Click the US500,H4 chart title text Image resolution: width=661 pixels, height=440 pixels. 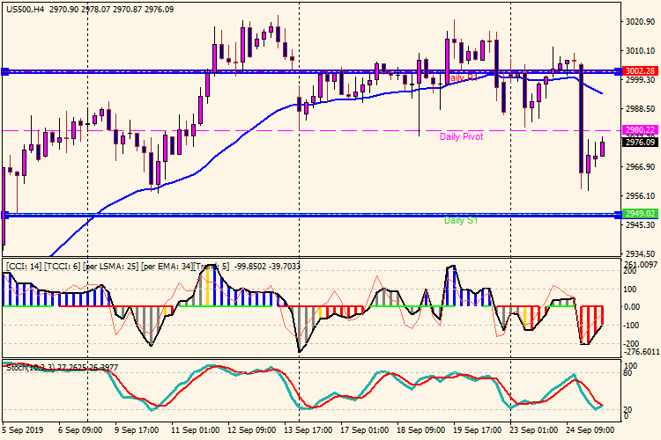pos(25,10)
